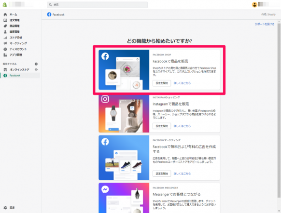
Task: Click the Facebook logo in page header
Action: [49, 14]
